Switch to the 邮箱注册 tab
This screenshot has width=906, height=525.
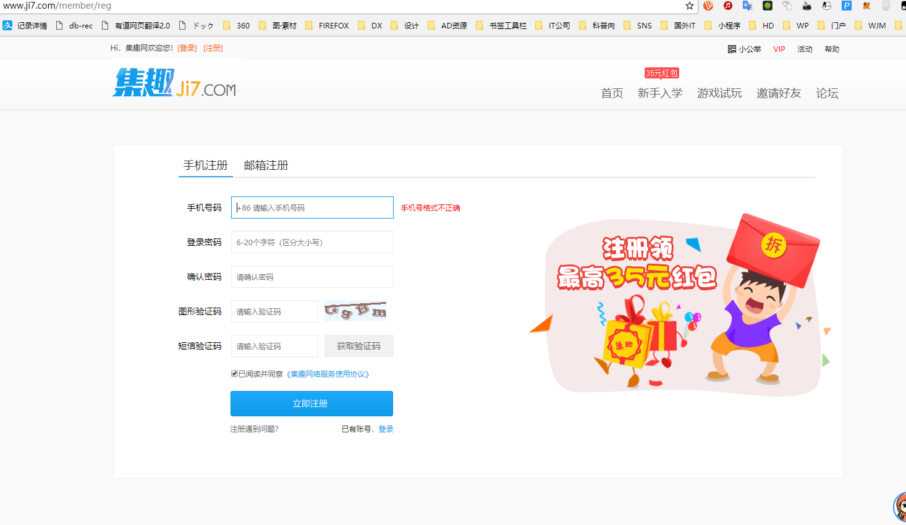click(266, 166)
